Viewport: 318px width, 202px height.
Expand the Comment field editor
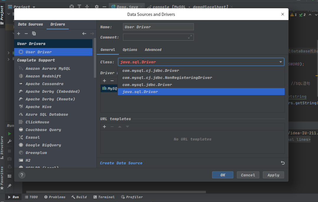190,37
